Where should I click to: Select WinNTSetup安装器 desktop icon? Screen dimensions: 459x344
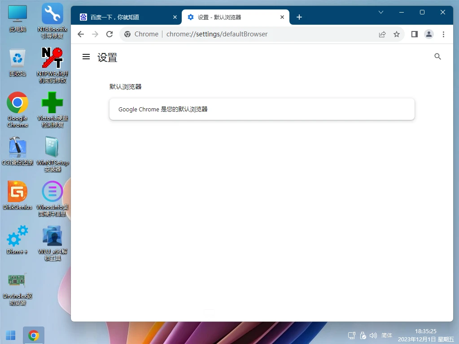click(52, 154)
